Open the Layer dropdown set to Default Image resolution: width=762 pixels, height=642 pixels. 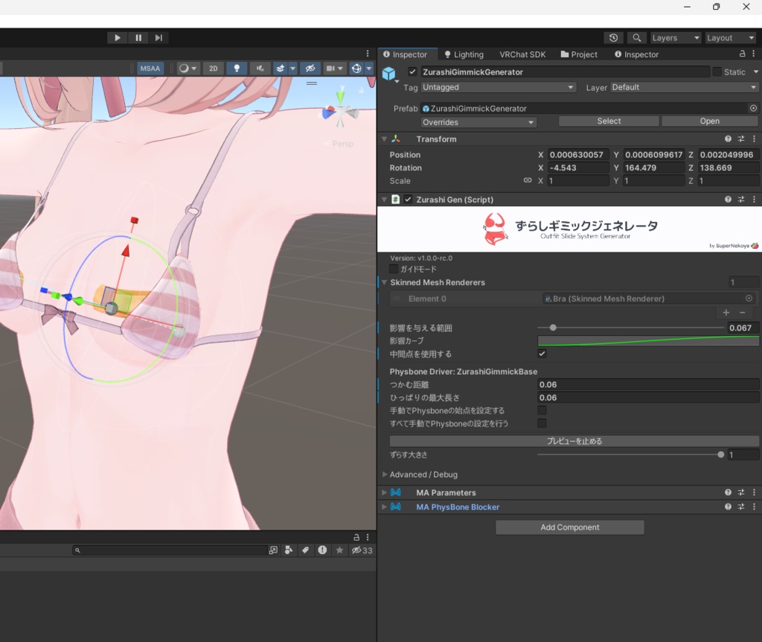click(683, 87)
